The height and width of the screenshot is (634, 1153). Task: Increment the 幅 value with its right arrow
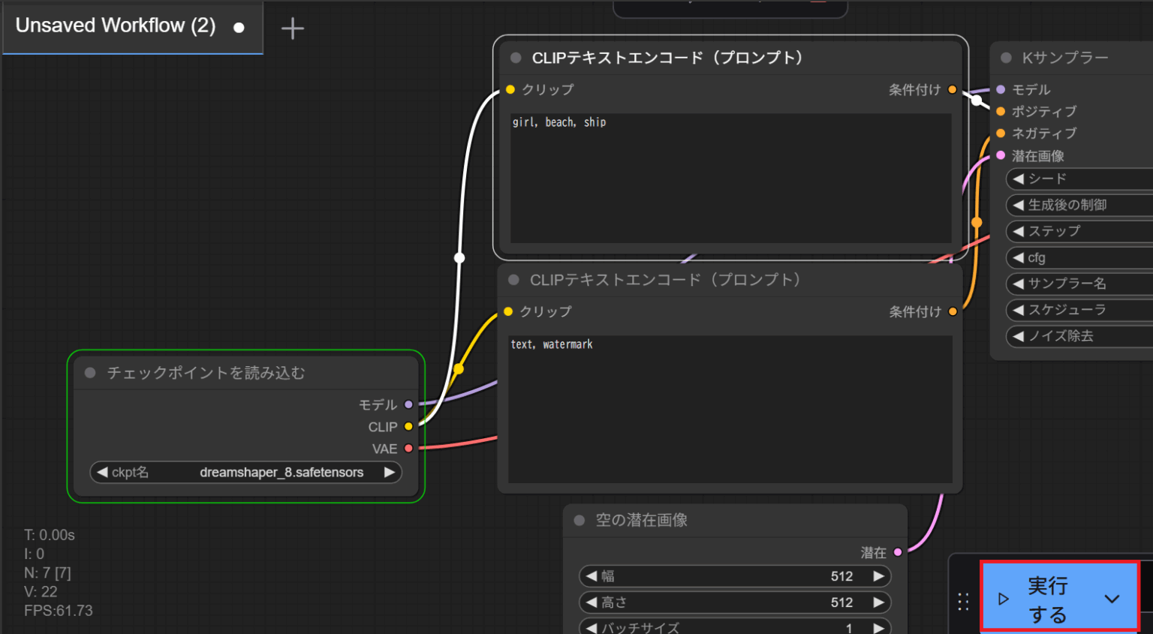tap(878, 575)
